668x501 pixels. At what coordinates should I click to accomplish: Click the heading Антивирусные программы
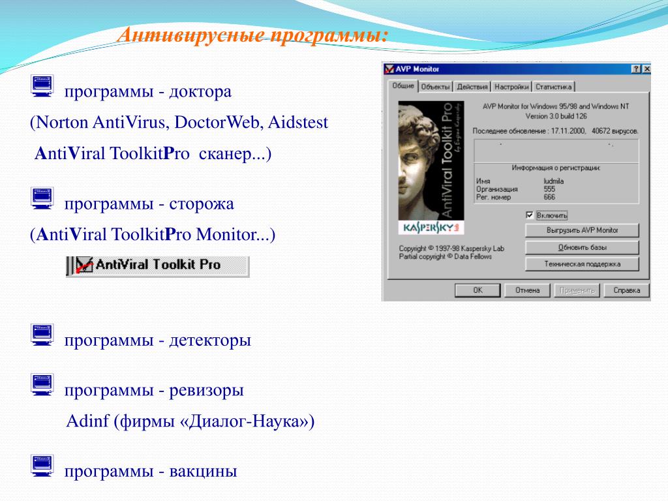click(x=252, y=35)
